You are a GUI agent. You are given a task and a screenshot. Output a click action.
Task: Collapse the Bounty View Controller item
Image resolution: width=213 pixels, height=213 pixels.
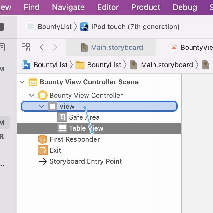coord(32,95)
